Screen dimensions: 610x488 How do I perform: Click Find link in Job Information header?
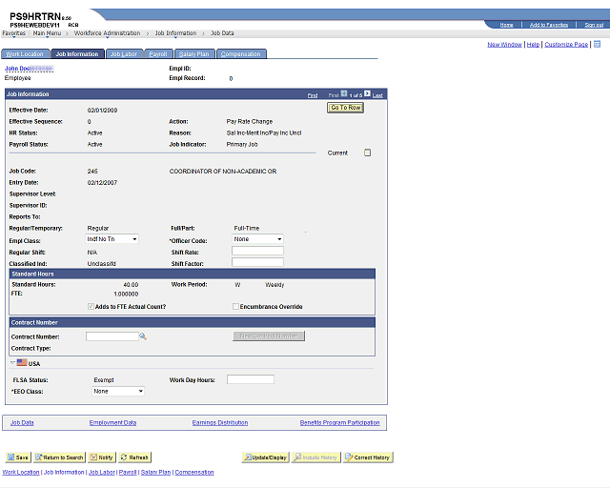click(313, 95)
